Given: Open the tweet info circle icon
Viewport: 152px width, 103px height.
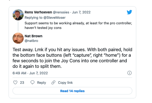Looking at the screenshot, I should click(x=129, y=73).
